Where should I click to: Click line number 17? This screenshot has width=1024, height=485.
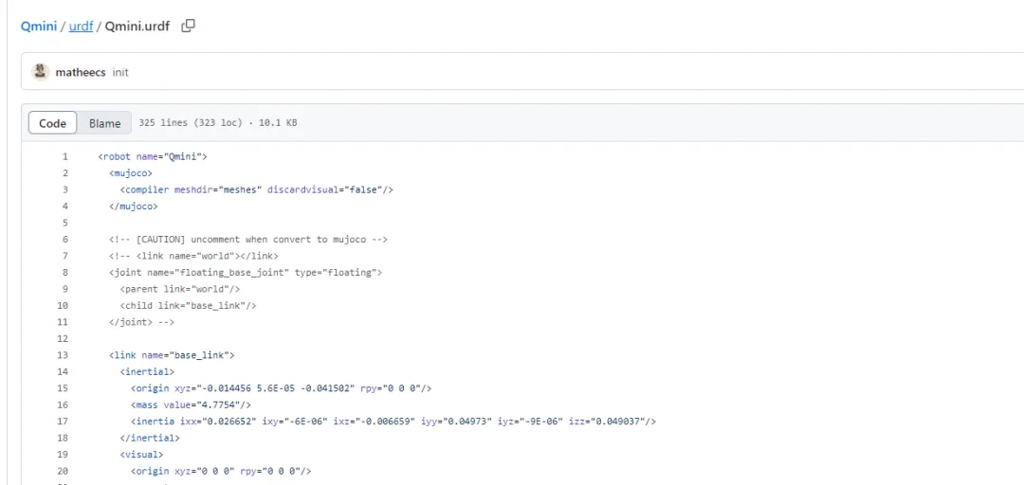pos(63,421)
